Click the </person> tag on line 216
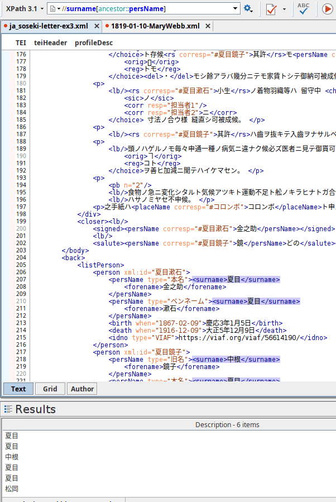The width and height of the screenshot is (336, 502). coord(111,345)
